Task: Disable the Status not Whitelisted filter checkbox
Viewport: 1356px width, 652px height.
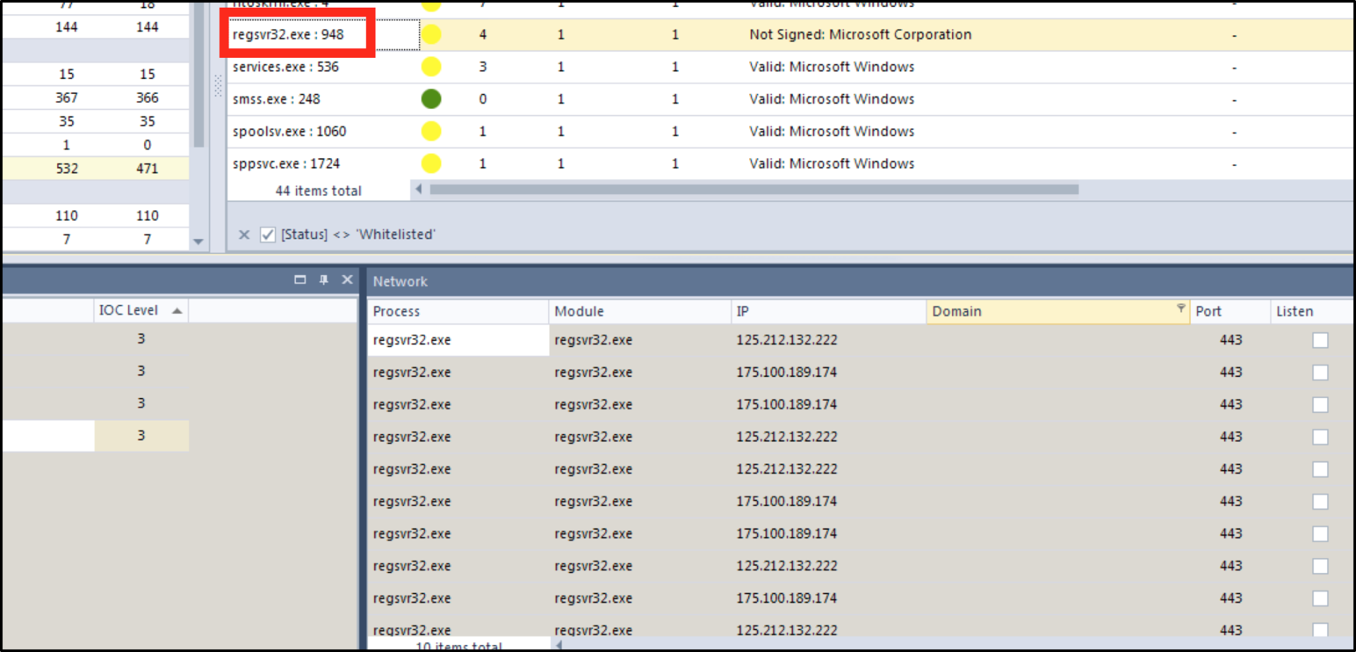Action: (x=268, y=234)
